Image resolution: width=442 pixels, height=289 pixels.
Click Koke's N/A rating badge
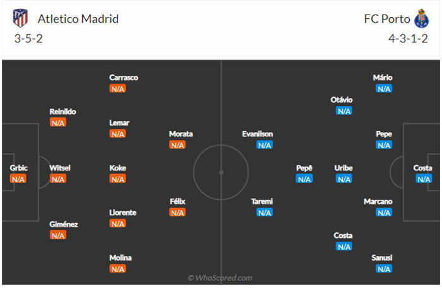point(118,179)
